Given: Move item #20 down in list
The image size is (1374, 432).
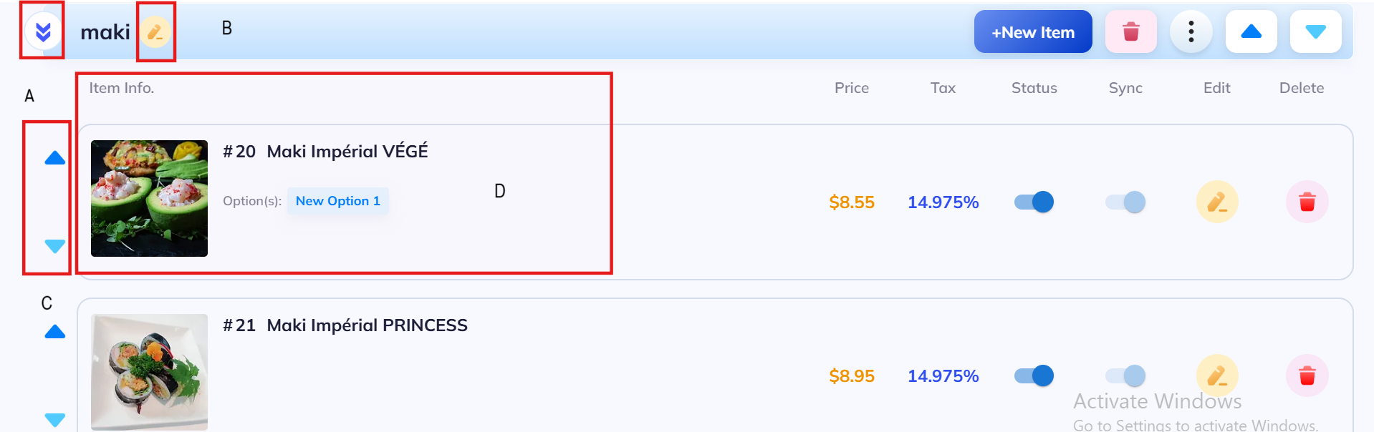Looking at the screenshot, I should (55, 246).
